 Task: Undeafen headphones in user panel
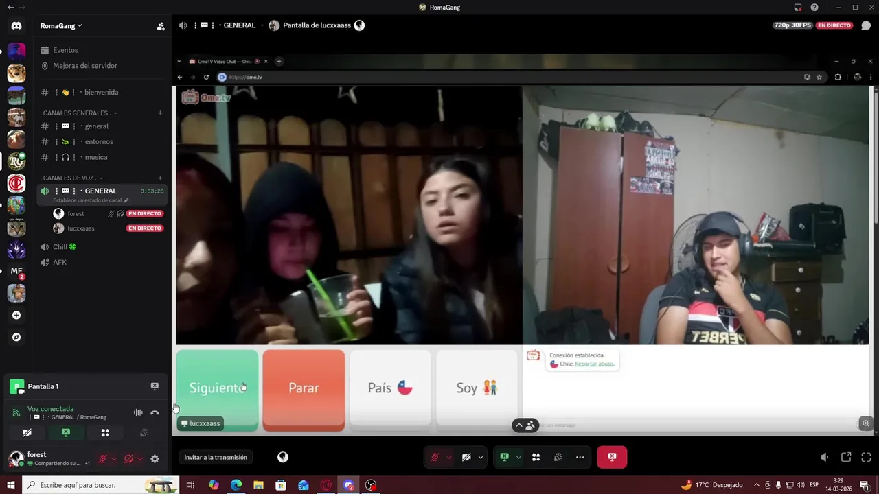coord(128,459)
